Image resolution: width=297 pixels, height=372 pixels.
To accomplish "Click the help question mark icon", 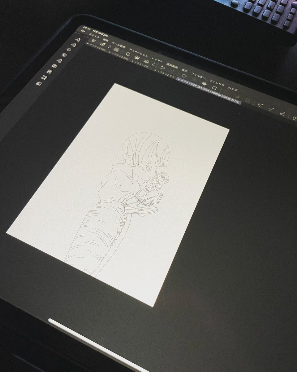I will (295, 118).
